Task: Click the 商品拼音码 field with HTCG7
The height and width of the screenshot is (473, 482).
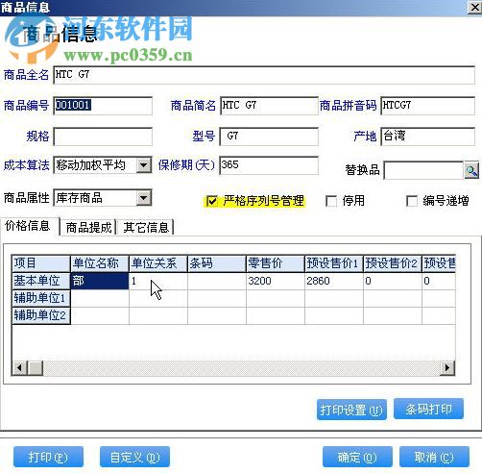Action: (427, 106)
